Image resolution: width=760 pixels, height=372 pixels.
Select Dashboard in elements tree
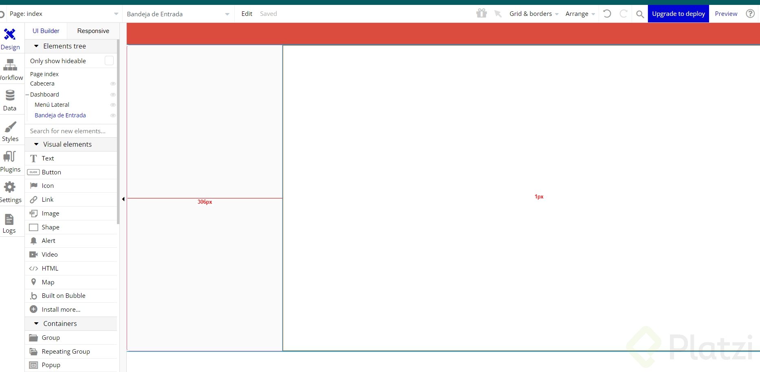click(x=44, y=95)
